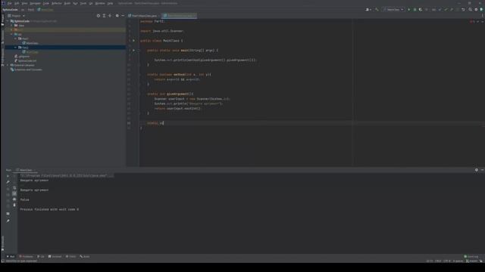This screenshot has width=485, height=272.
Task: Collapse the selected Part2 package folder
Action: pos(15,48)
